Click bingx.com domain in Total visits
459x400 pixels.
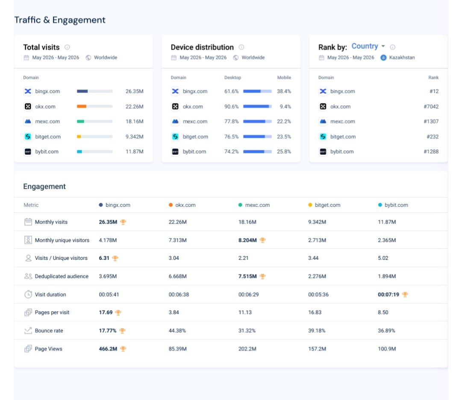(x=47, y=91)
